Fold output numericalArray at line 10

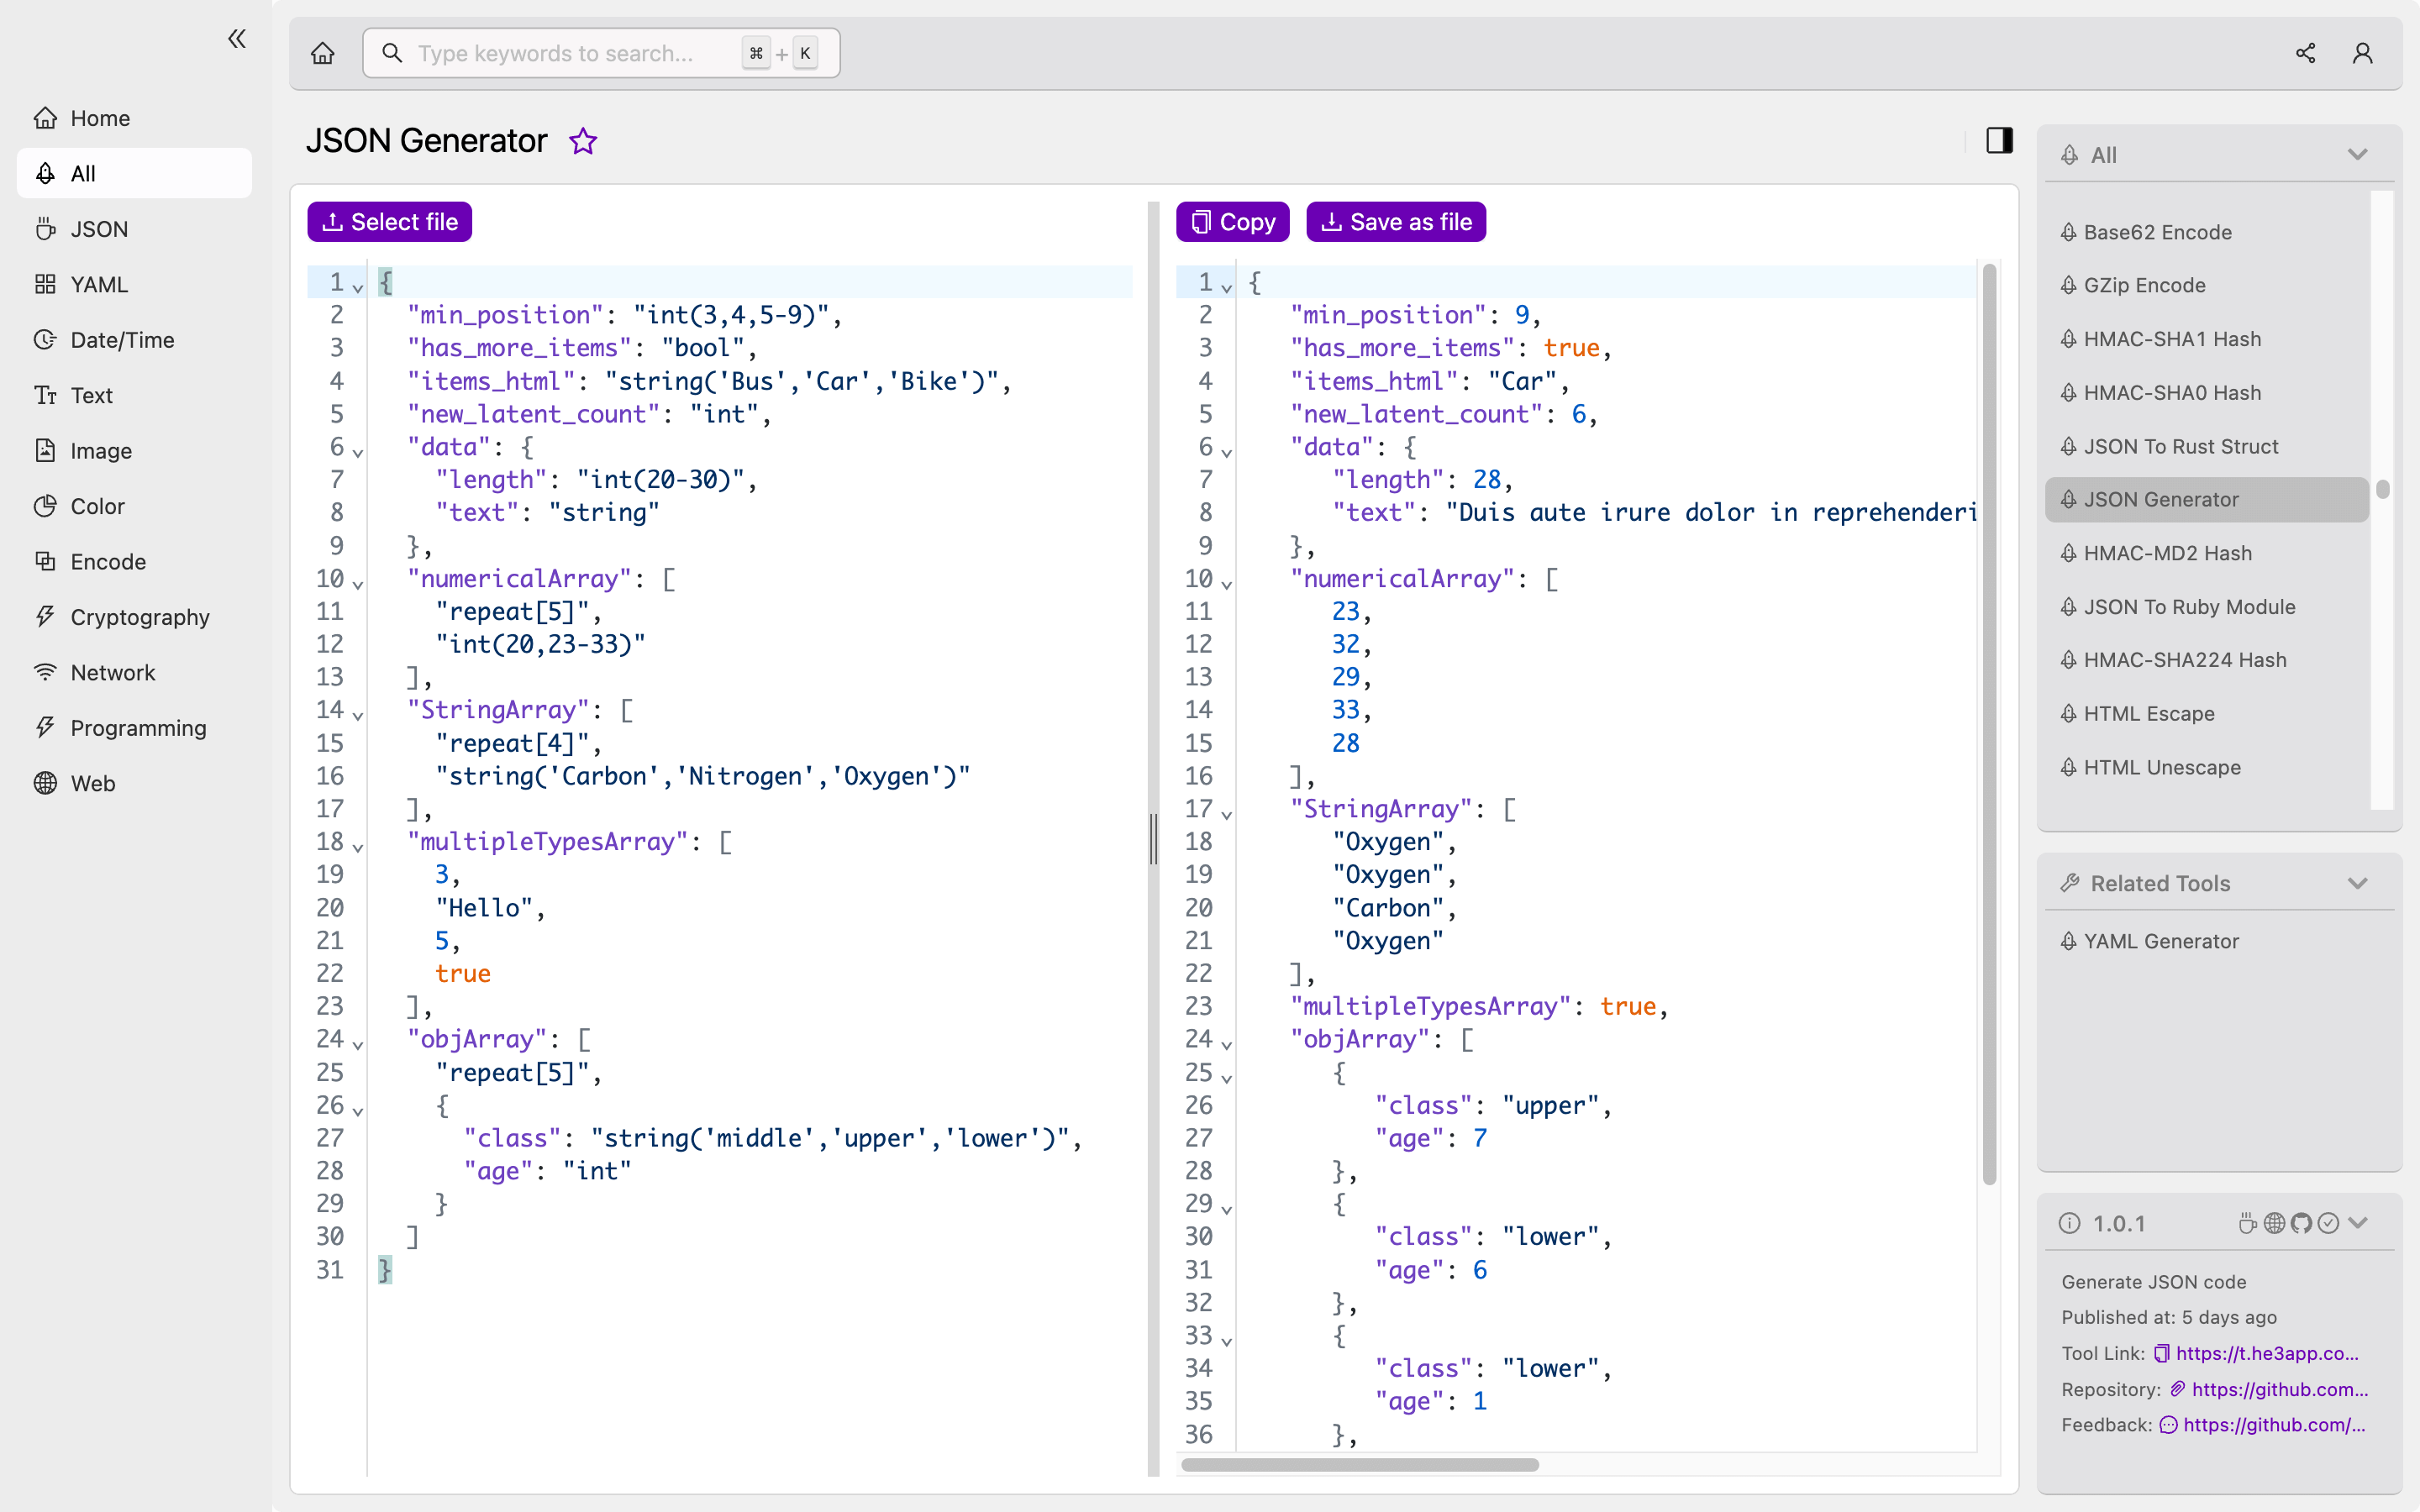click(1226, 583)
